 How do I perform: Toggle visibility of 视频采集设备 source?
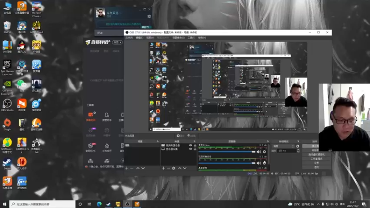(x=191, y=146)
